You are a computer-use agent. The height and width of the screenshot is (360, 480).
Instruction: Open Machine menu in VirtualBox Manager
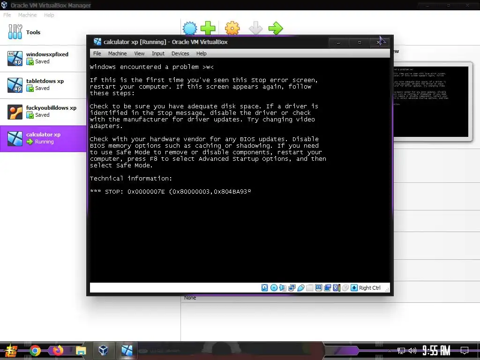27,15
